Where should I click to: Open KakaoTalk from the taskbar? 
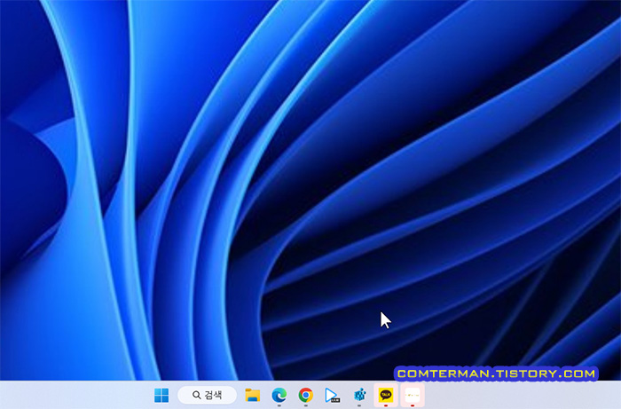pyautogui.click(x=386, y=395)
